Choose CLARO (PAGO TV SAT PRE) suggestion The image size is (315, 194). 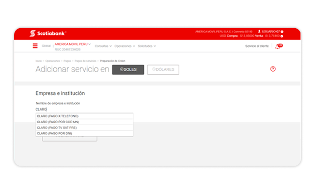point(84,128)
